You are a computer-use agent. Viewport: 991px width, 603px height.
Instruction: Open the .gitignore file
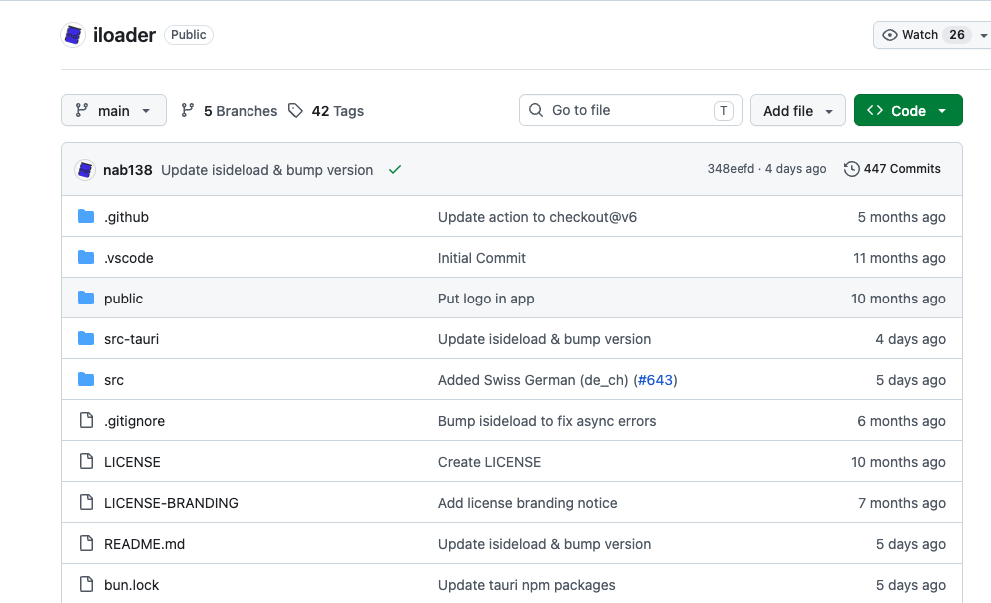click(134, 421)
